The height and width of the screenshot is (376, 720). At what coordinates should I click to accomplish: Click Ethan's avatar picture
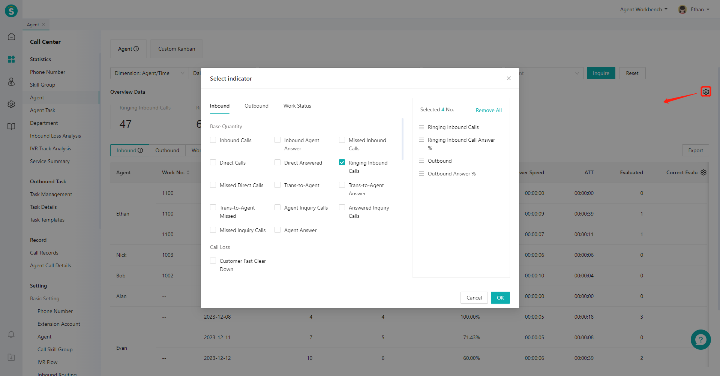coord(682,9)
